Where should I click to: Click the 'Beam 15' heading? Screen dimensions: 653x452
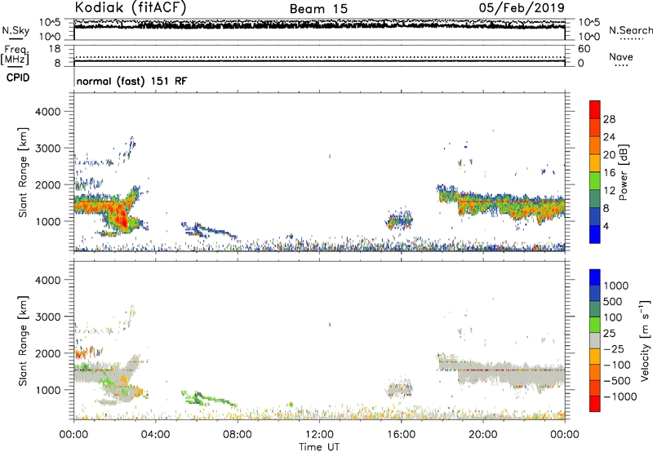coord(318,9)
